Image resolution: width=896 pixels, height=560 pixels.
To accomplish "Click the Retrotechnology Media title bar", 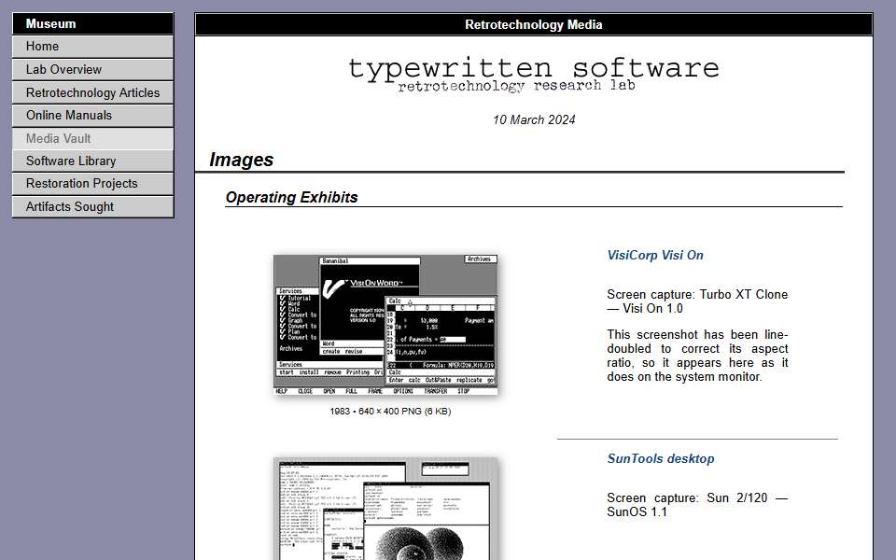I will (x=534, y=24).
